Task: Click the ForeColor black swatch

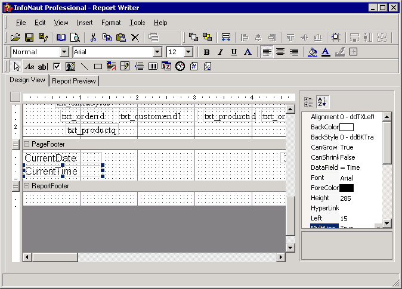Action: [x=347, y=188]
